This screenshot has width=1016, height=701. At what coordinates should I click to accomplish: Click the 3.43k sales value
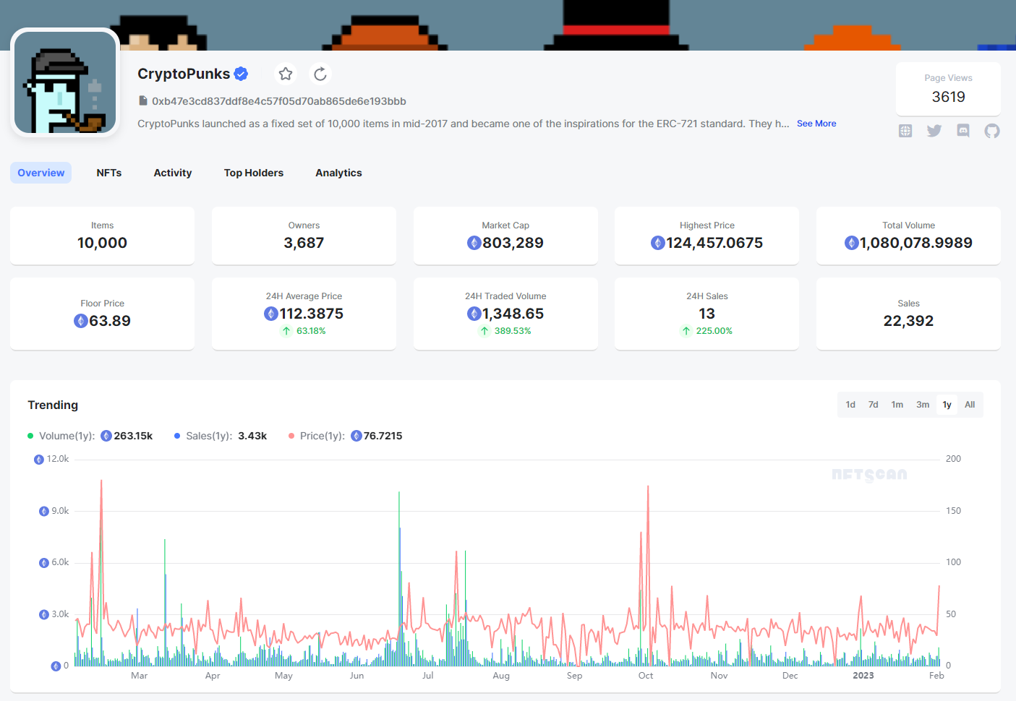(252, 436)
